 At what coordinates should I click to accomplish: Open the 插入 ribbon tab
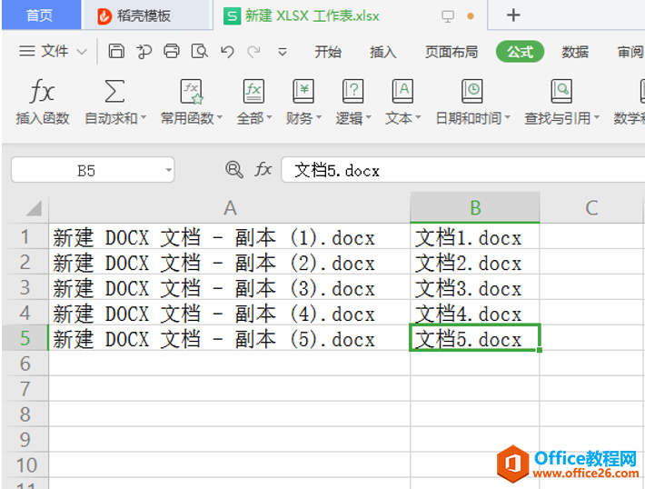point(383,52)
